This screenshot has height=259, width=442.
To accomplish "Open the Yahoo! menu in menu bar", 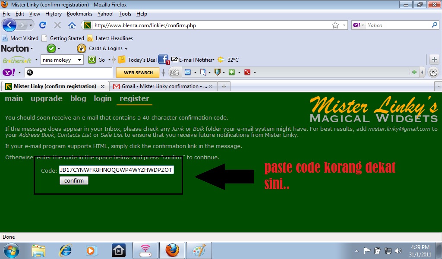I will coord(105,14).
